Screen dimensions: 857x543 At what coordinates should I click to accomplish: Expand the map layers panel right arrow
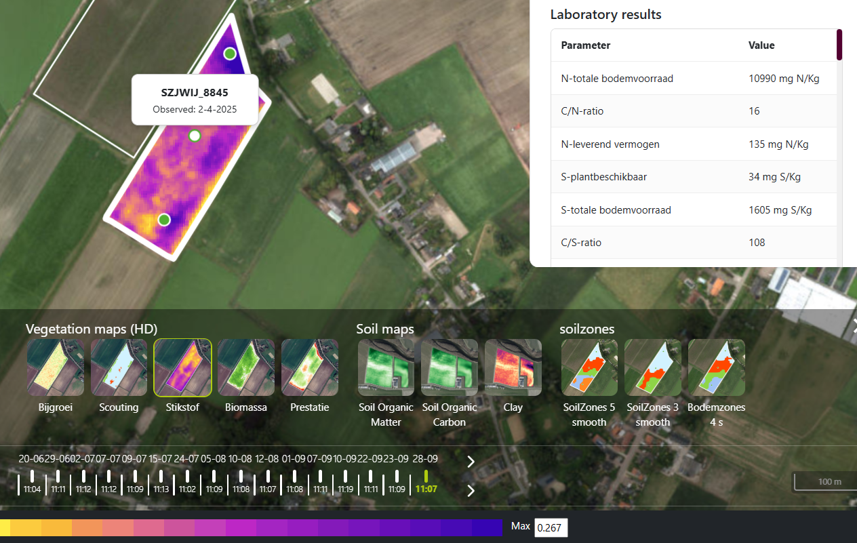point(852,328)
